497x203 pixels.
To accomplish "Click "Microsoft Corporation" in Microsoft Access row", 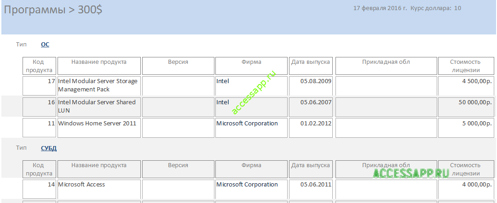I will coord(251,189).
